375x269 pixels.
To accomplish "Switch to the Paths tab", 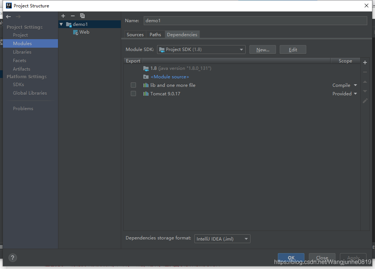I will coord(155,34).
